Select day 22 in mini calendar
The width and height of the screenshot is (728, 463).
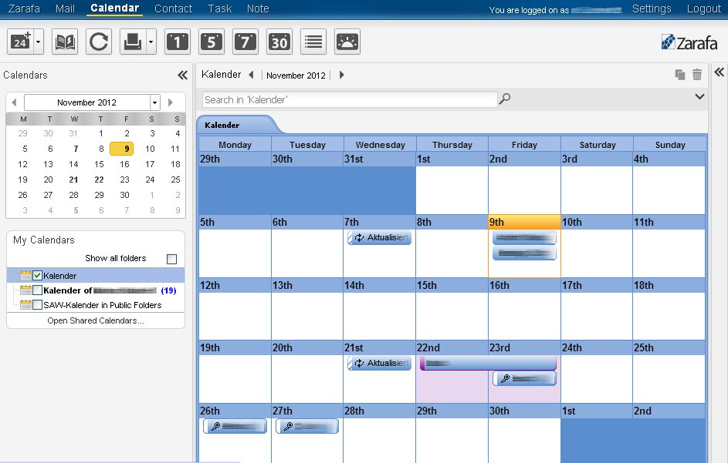click(99, 179)
